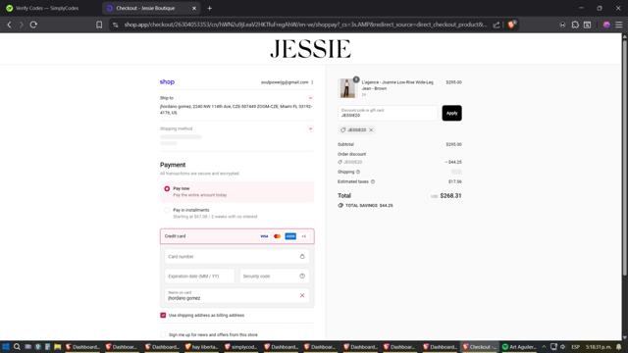The width and height of the screenshot is (628, 353).
Task: Show Estimated taxes info icon
Action: click(373, 181)
